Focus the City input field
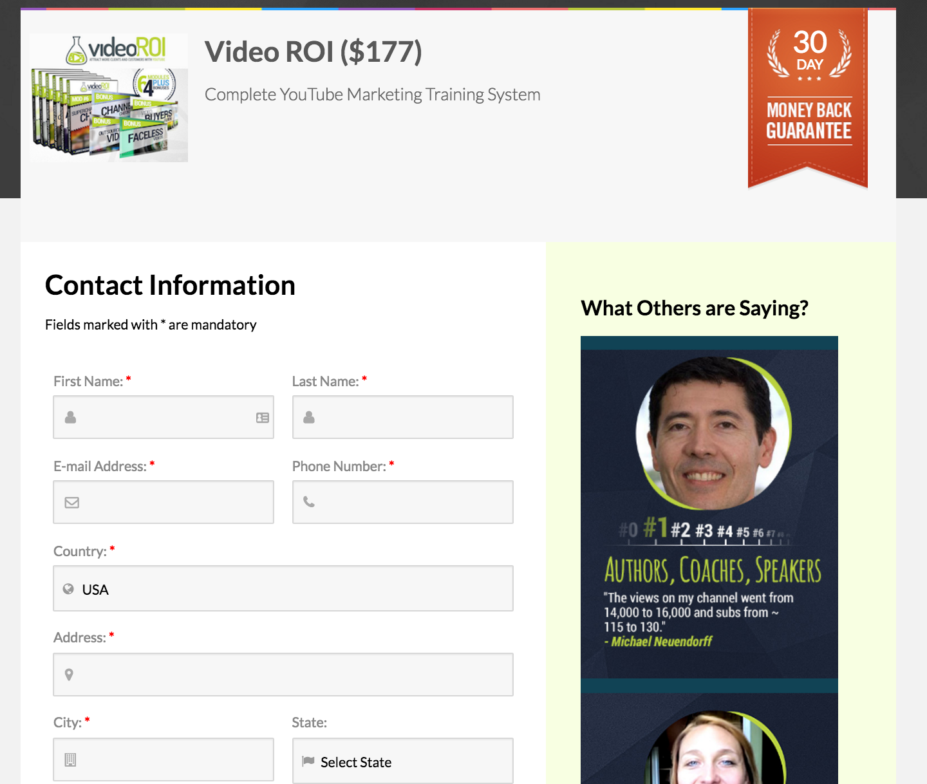Image resolution: width=927 pixels, height=784 pixels. click(x=164, y=760)
